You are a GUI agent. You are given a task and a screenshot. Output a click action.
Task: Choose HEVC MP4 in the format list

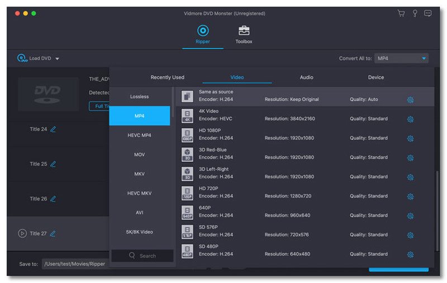139,135
